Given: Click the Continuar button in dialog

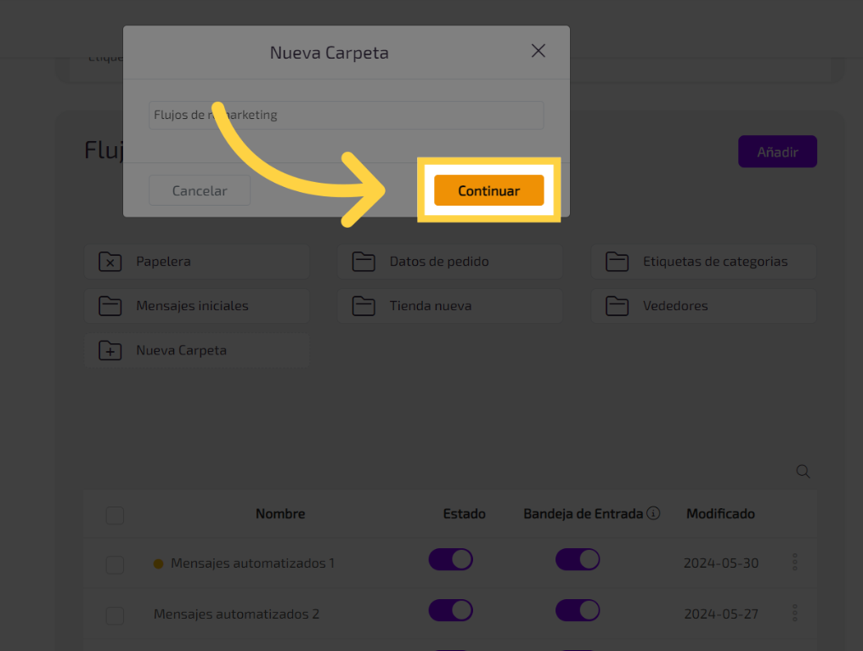Looking at the screenshot, I should click(x=488, y=190).
